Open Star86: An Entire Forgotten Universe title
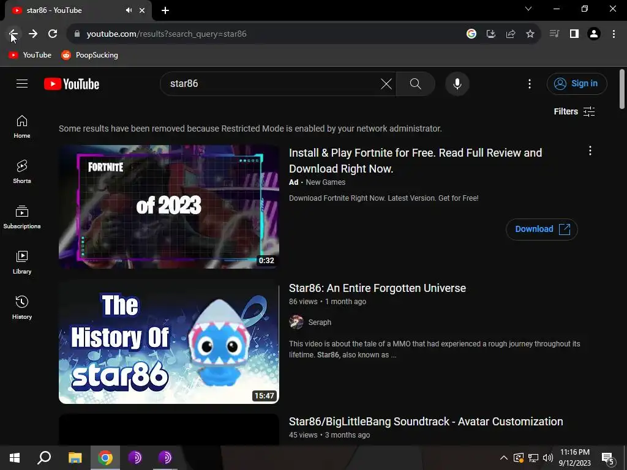 377,288
